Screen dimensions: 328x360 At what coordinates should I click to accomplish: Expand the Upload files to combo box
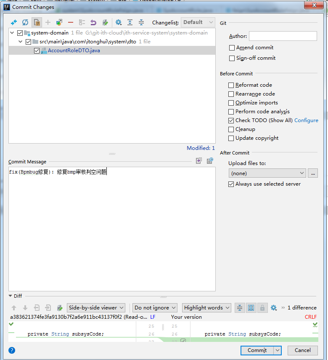tap(267, 173)
